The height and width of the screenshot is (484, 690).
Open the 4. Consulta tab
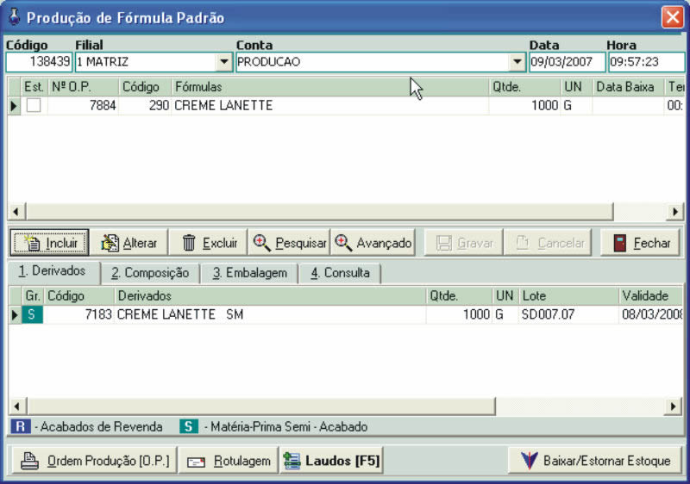(340, 273)
